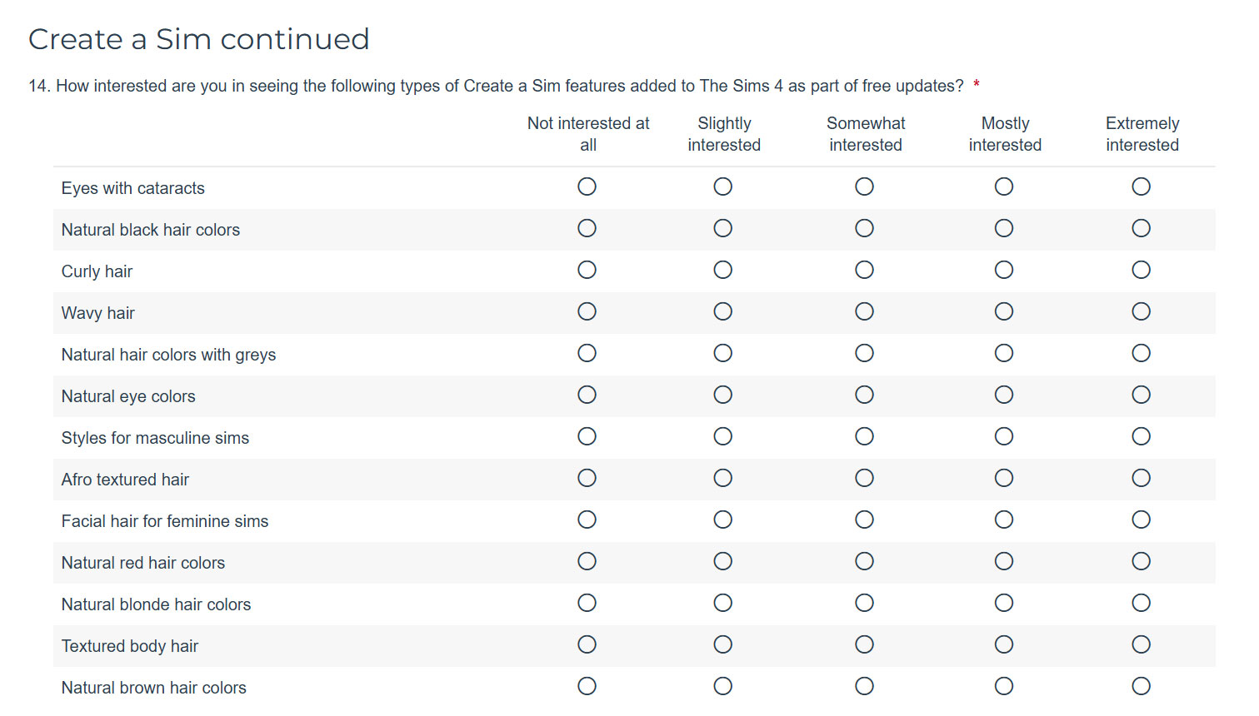Mark Facial hair for feminine sims Mostly interested
This screenshot has width=1259, height=716.
click(x=1004, y=520)
